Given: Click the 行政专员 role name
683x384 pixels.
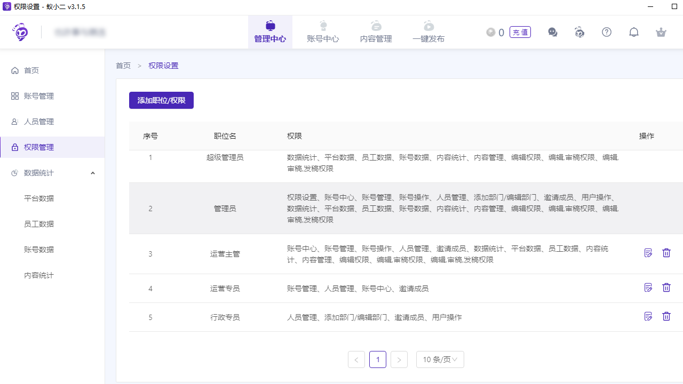Looking at the screenshot, I should point(225,317).
